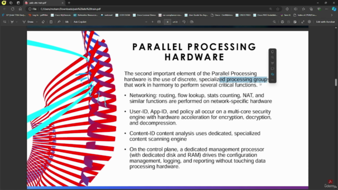Open the Workspaces icon
Image resolution: width=338 pixels, height=190 pixels.
click(x=11, y=3)
